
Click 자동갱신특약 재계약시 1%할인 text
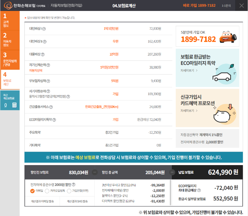201,135
